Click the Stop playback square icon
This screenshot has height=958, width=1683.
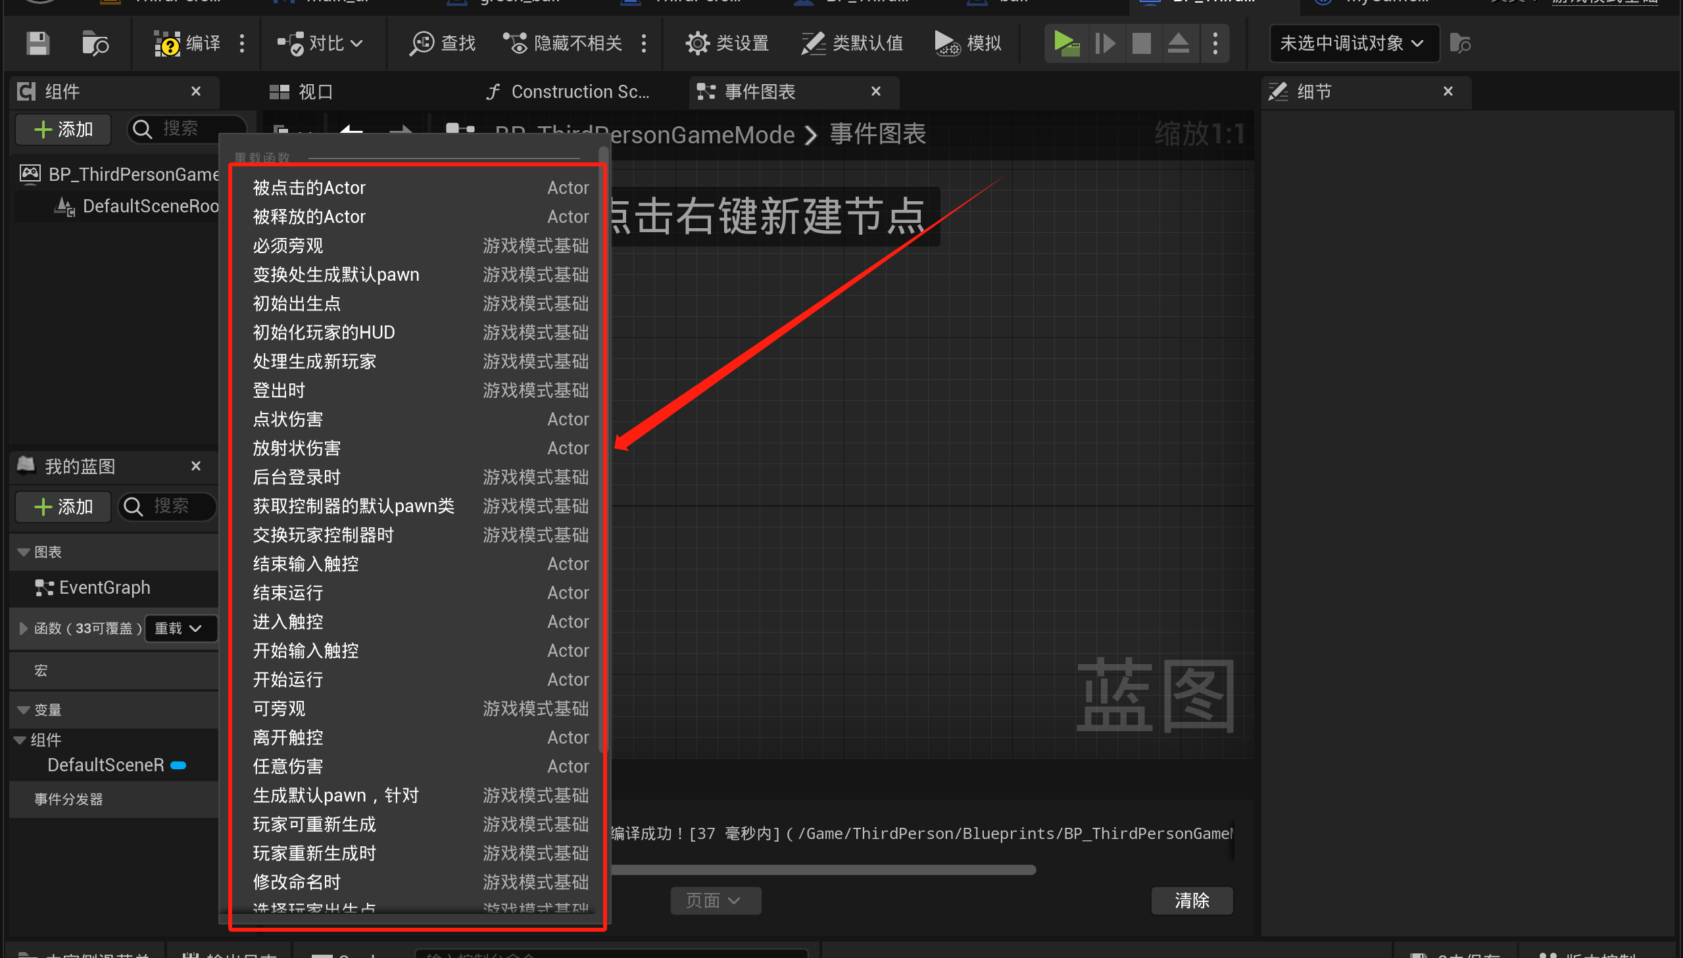[x=1141, y=43]
